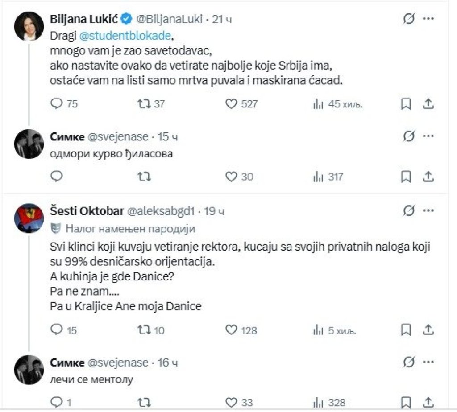Click Šesti Oktobar's flag avatar
This screenshot has width=457, height=412.
tap(29, 218)
